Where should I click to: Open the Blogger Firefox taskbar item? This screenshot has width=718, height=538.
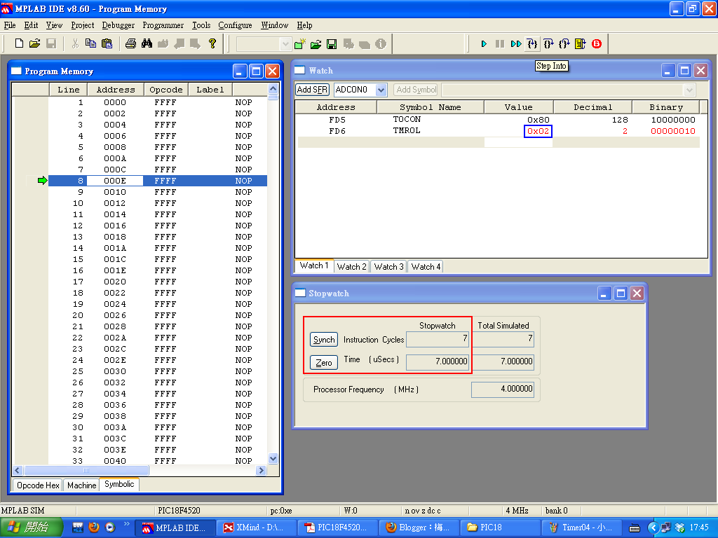[x=419, y=527]
